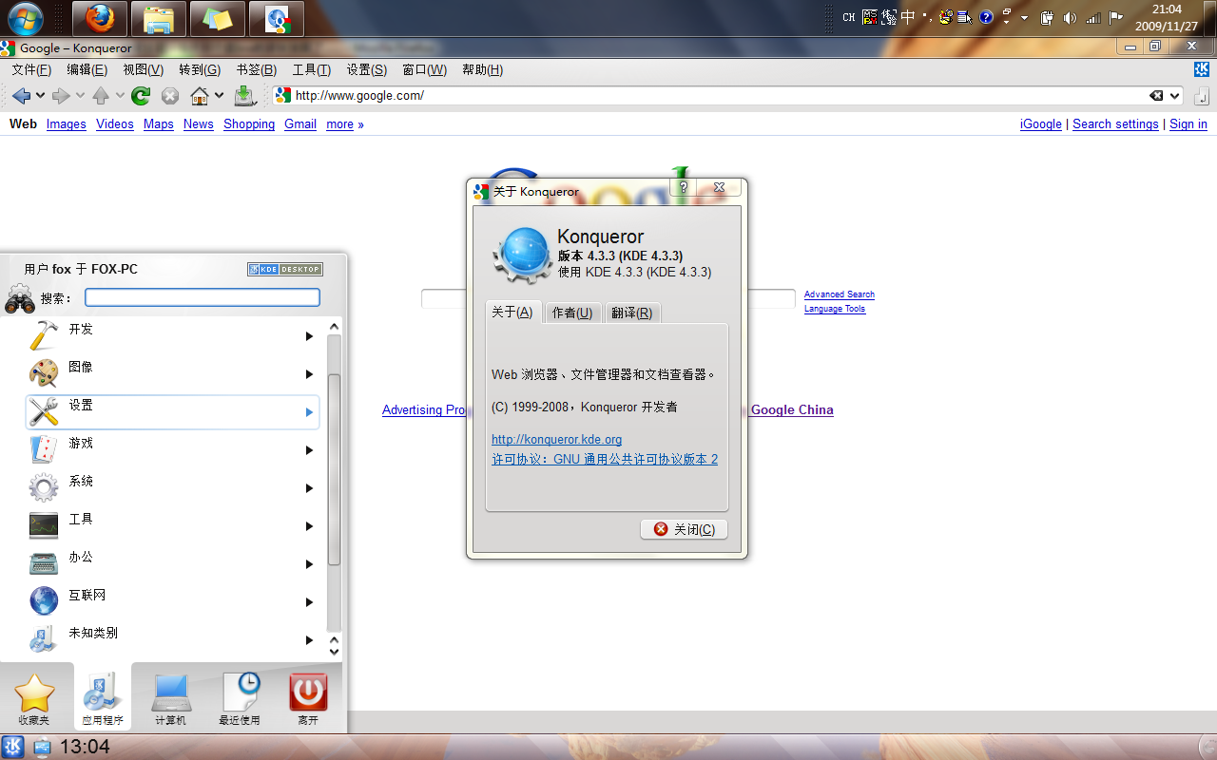Click the MSPY input method icon
1217x760 pixels.
click(x=871, y=17)
